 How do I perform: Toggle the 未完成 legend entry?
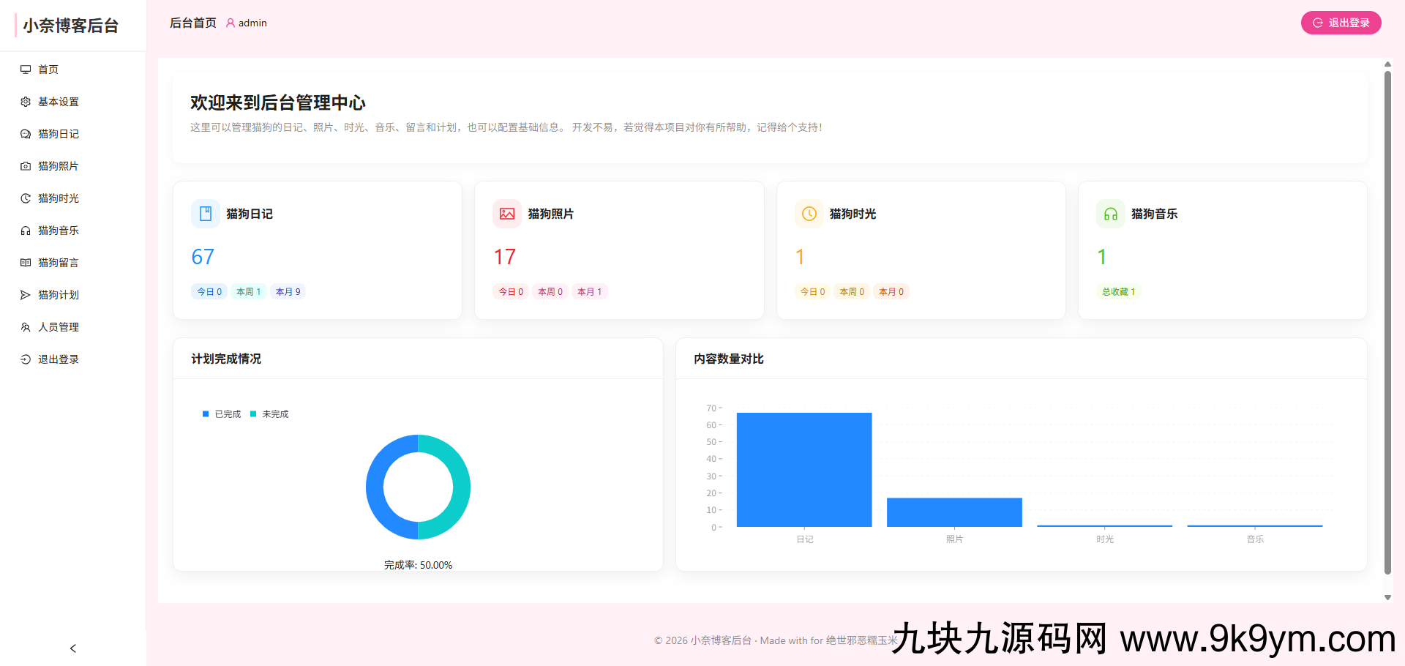click(x=269, y=414)
